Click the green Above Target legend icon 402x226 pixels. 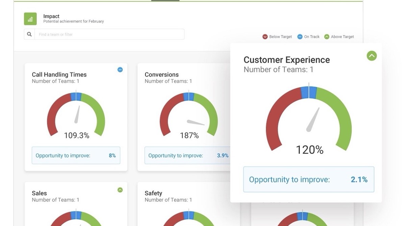coord(327,37)
